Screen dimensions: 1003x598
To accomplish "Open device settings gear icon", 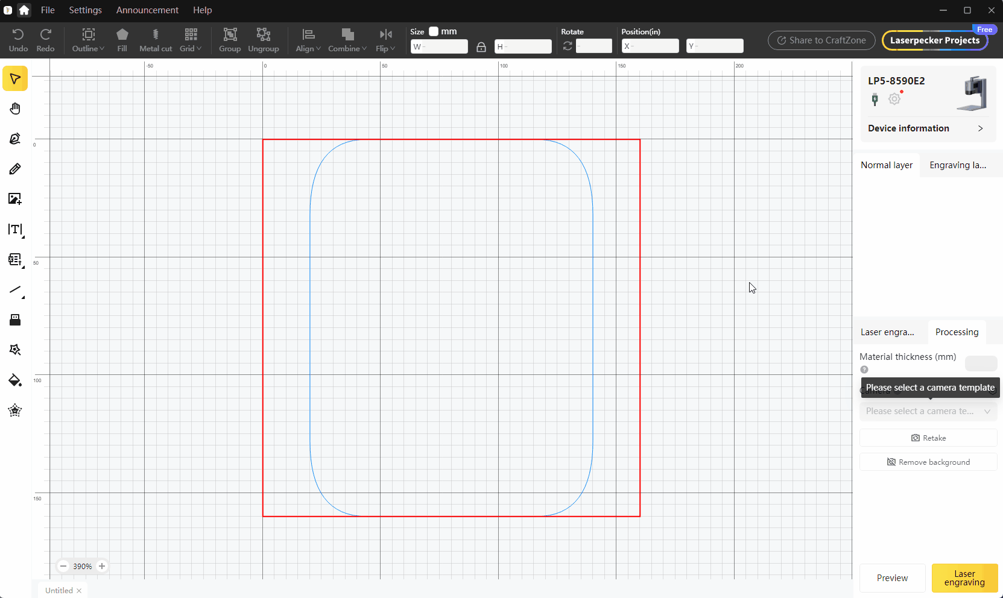I will click(894, 99).
